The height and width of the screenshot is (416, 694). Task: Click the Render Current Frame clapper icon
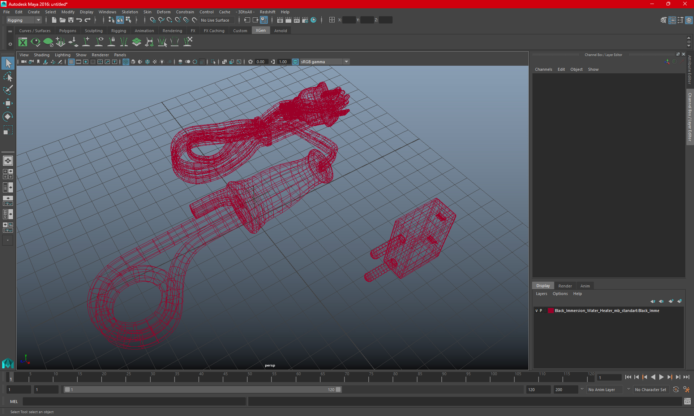coord(288,20)
